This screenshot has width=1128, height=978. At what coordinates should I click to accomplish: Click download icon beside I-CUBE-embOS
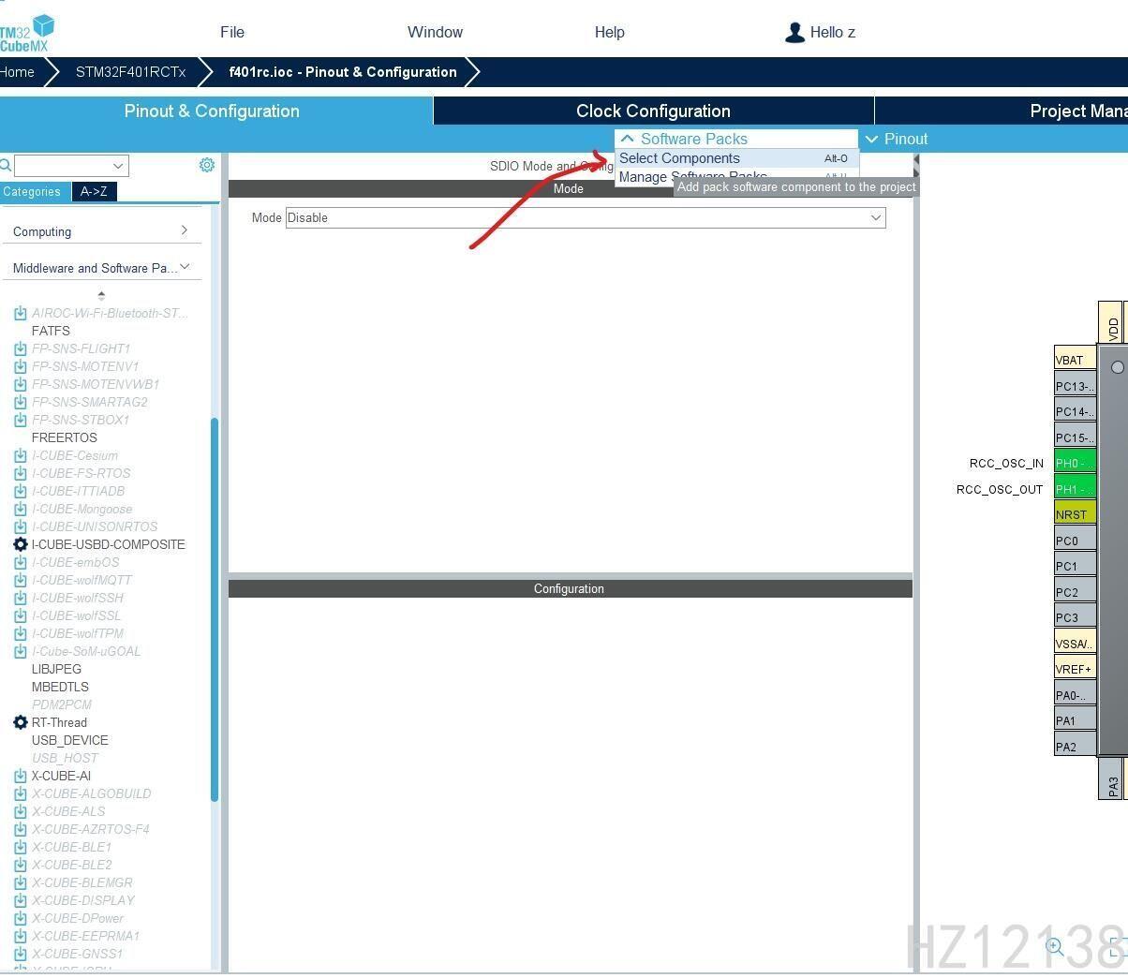[20, 562]
